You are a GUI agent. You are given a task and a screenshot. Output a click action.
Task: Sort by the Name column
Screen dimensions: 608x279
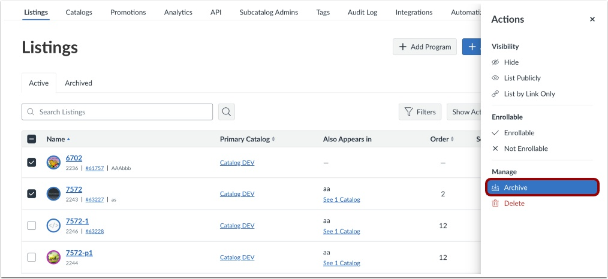(58, 139)
